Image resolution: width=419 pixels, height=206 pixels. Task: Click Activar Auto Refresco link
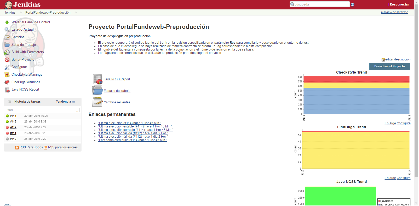click(394, 12)
